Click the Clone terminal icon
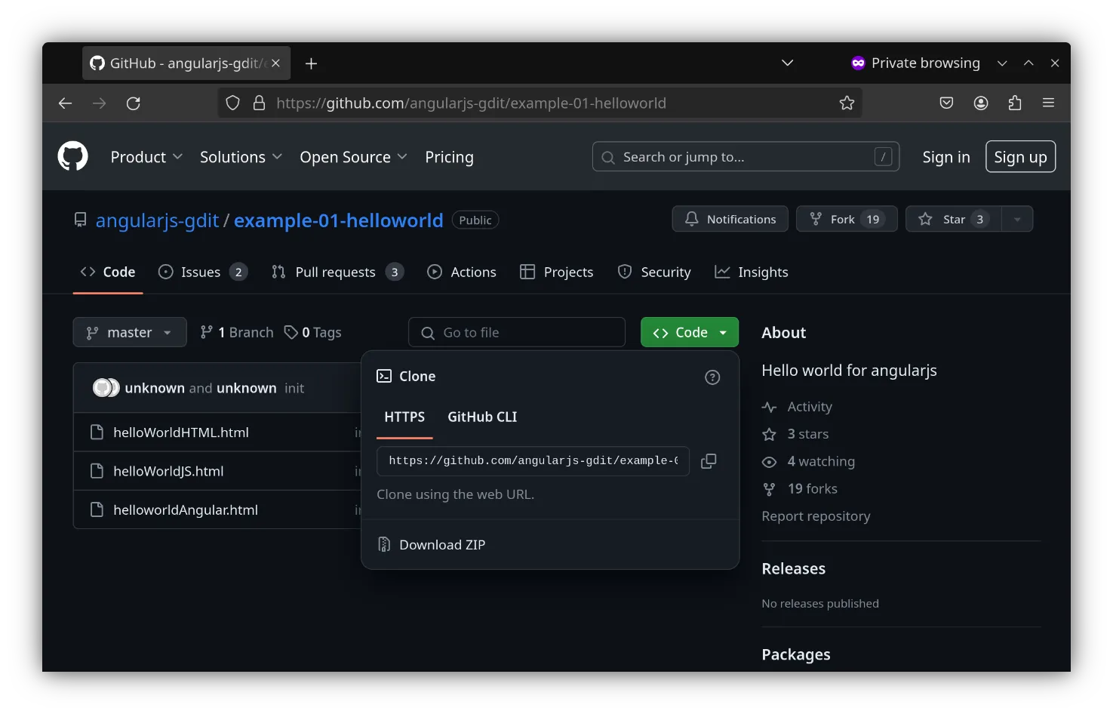This screenshot has height=714, width=1113. click(x=384, y=376)
